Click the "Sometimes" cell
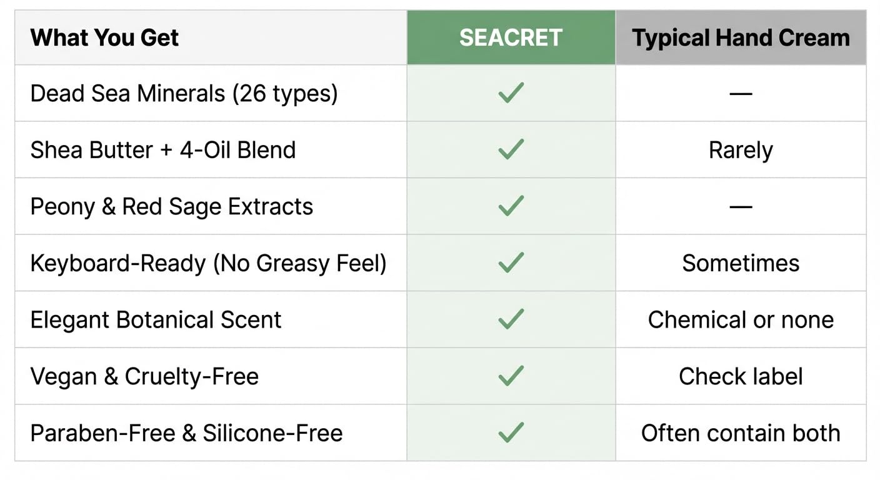The width and height of the screenshot is (880, 480). tap(741, 263)
